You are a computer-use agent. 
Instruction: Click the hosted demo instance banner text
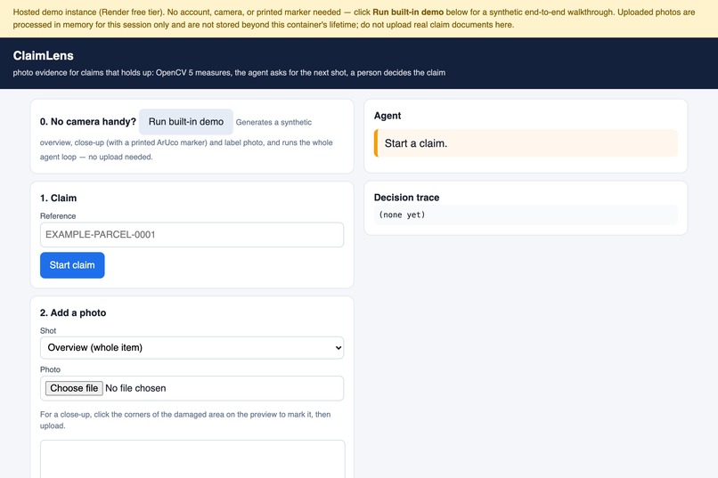(354, 19)
